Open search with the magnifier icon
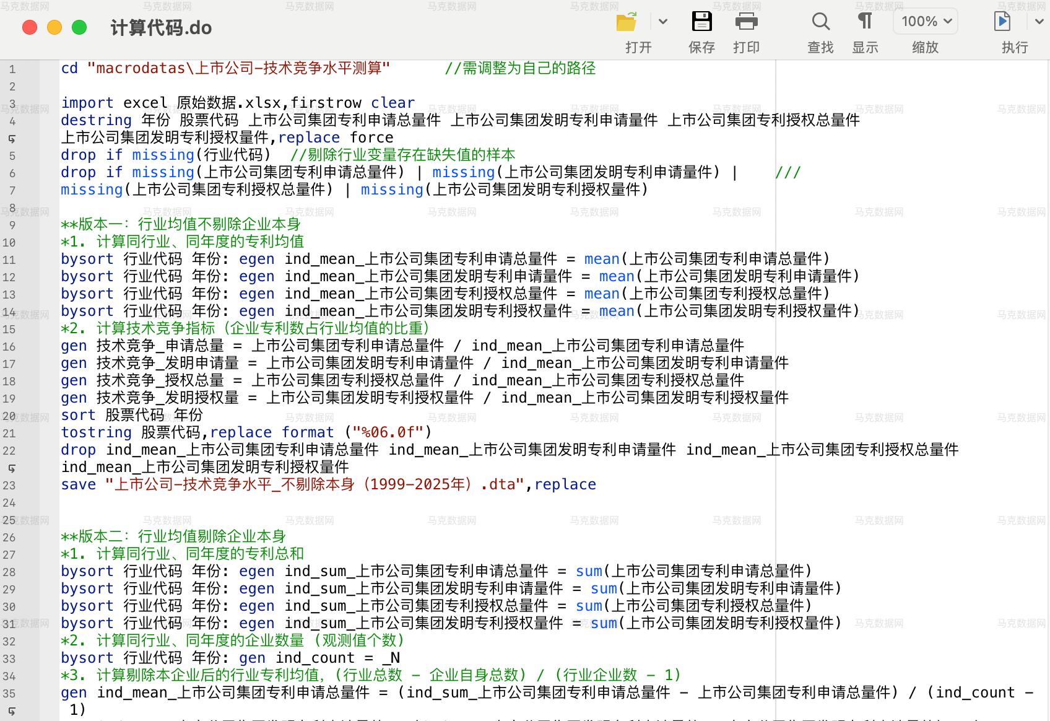 click(x=821, y=22)
